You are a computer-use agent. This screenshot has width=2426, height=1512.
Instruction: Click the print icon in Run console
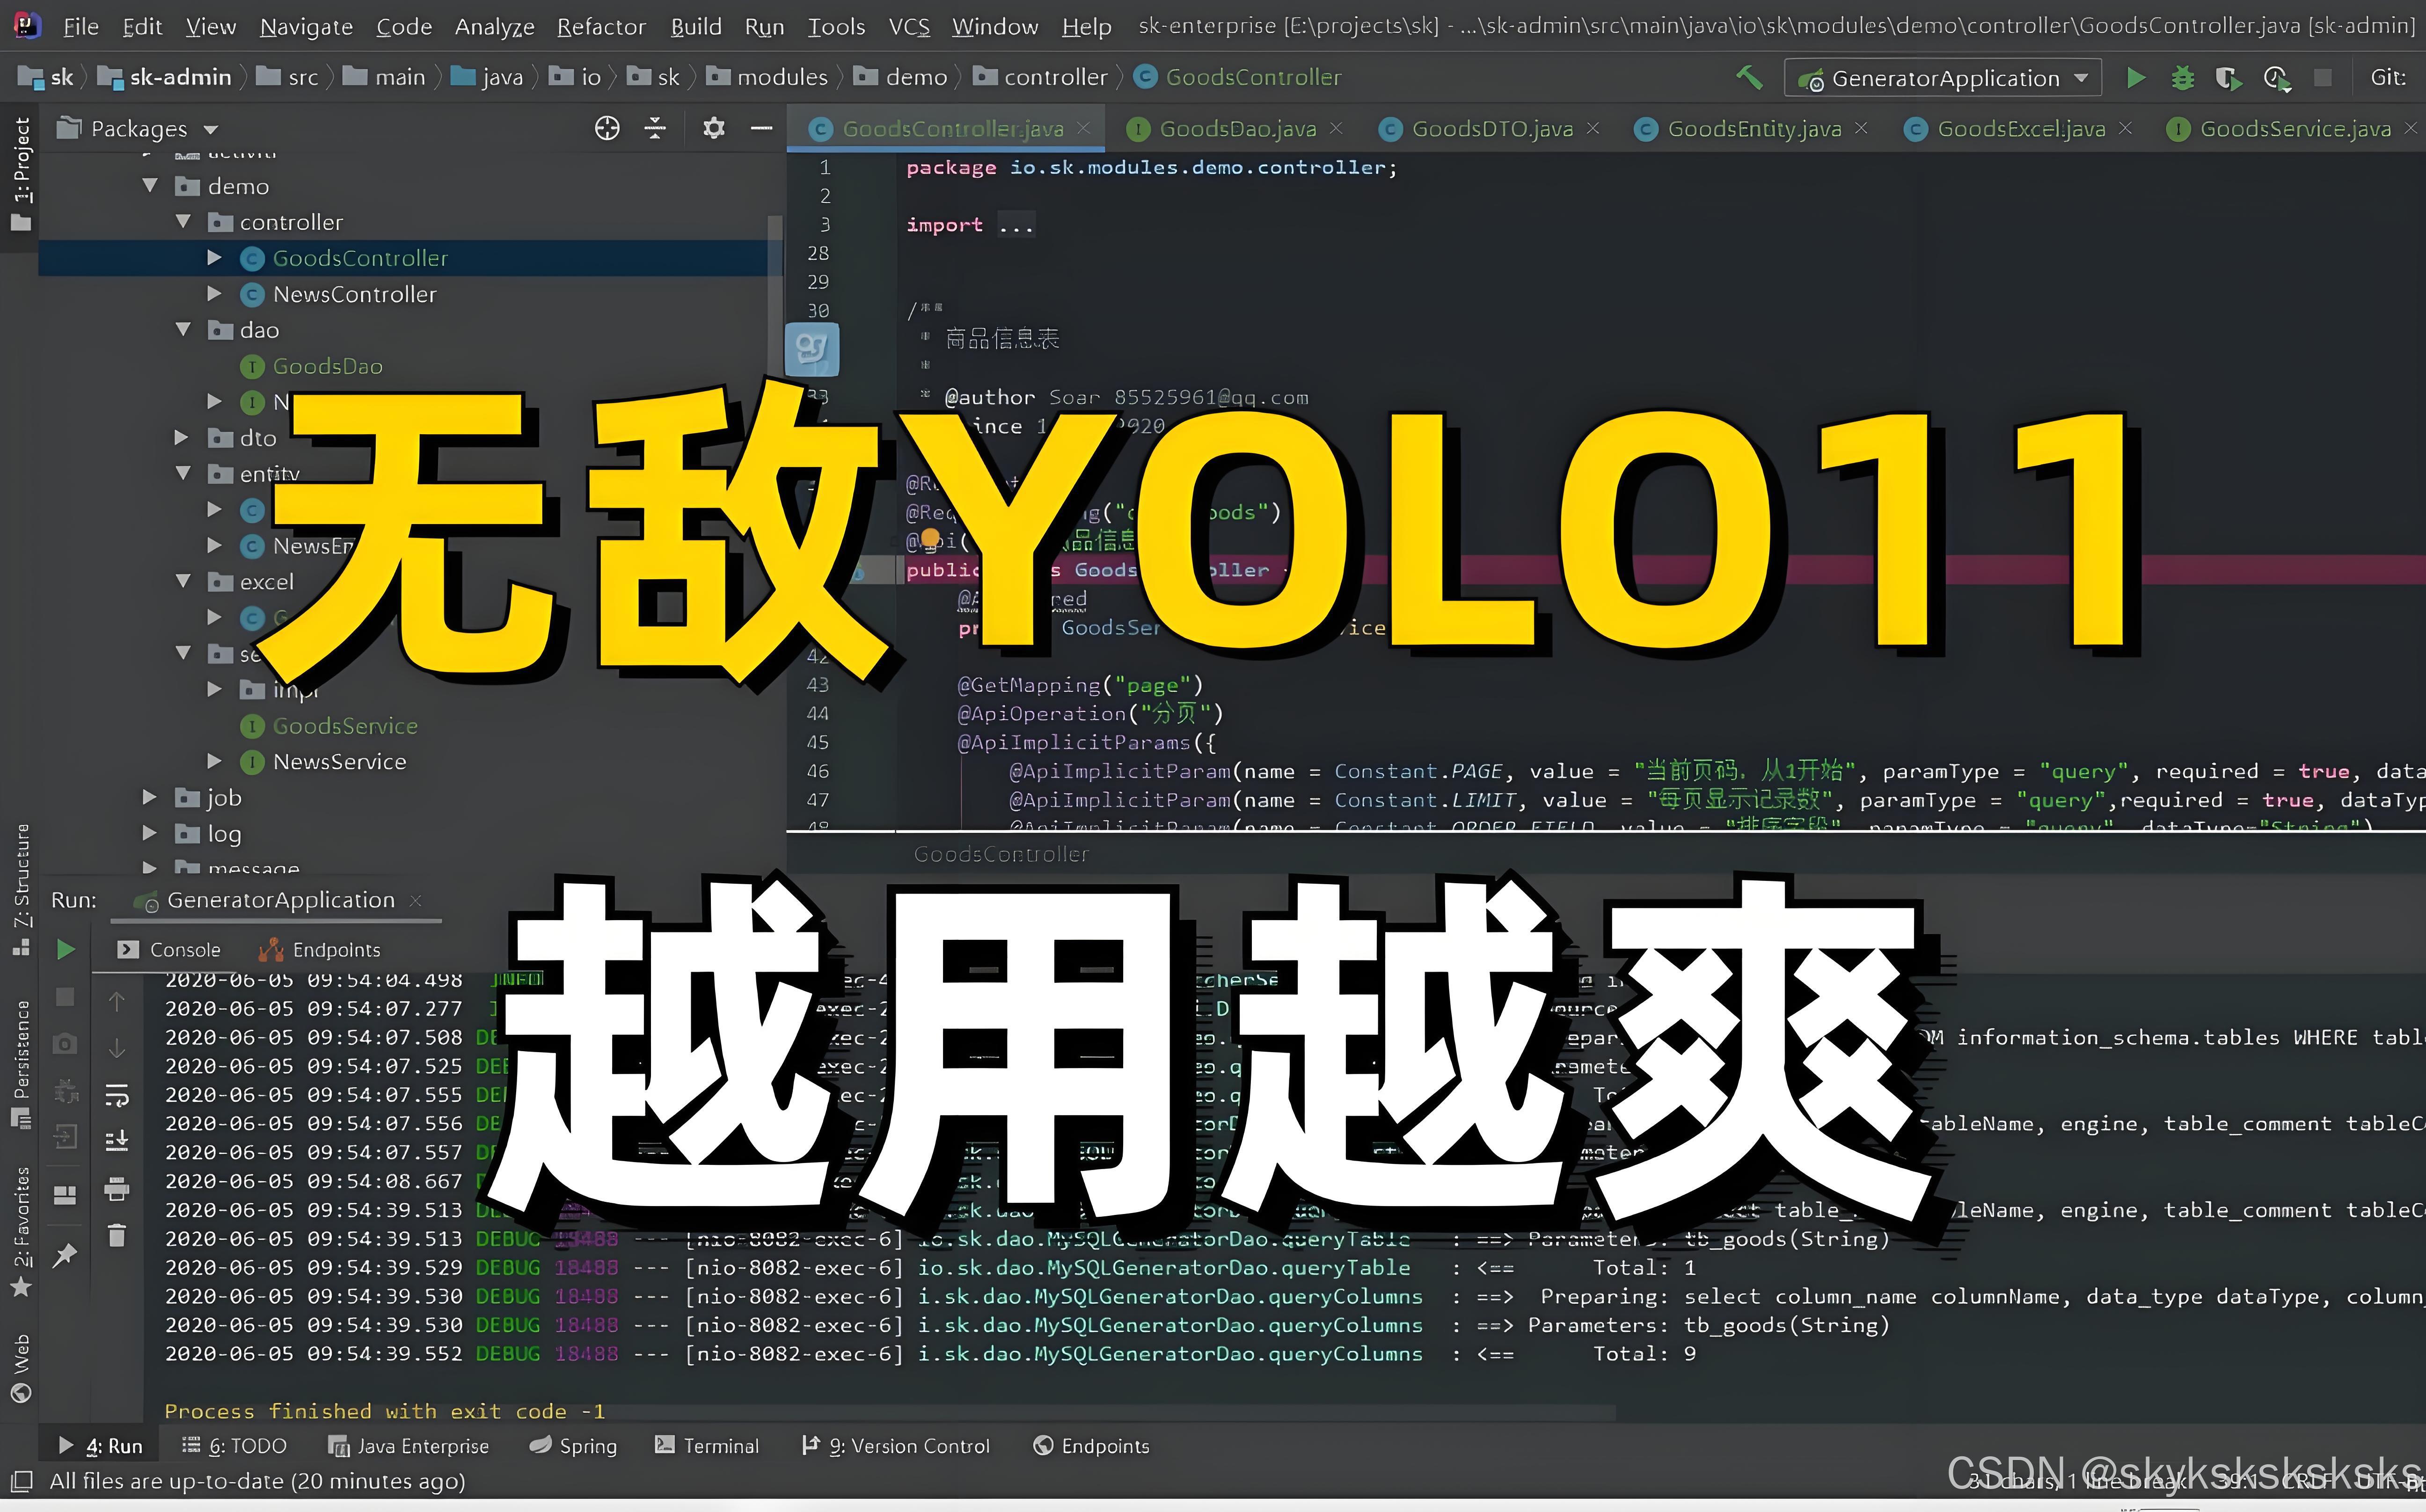(x=117, y=1189)
